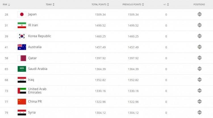
Task: Sort by Total Points column header
Action: pyautogui.click(x=100, y=5)
